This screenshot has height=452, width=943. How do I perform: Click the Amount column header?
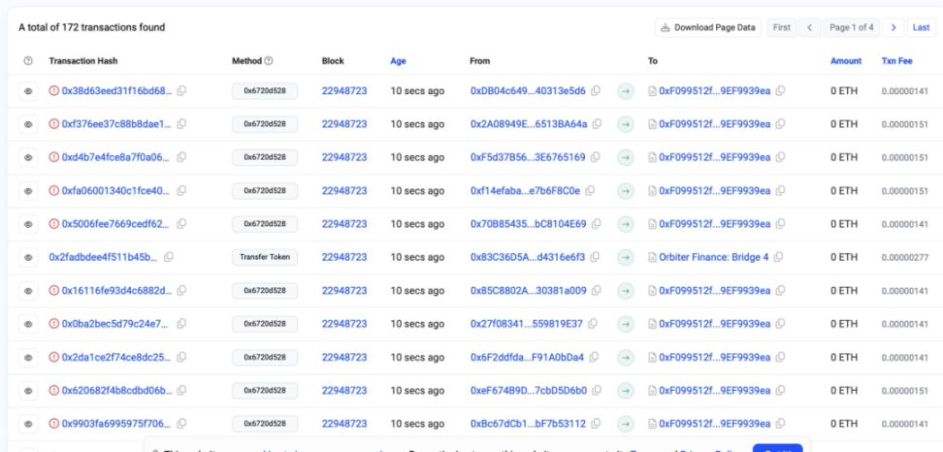845,61
